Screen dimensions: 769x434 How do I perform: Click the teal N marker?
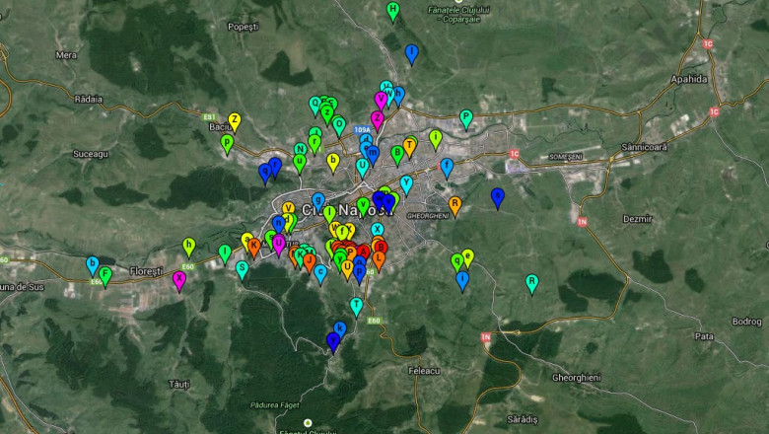coord(300,150)
